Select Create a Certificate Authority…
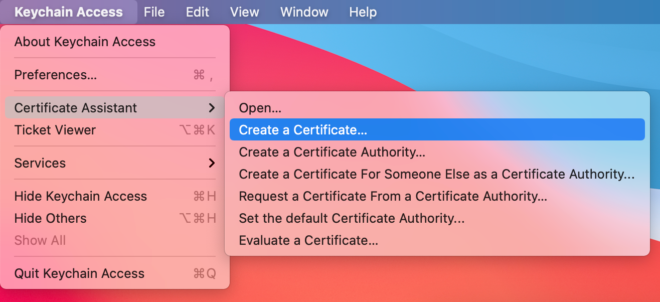Screen dimensions: 660x302 click(437, 152)
